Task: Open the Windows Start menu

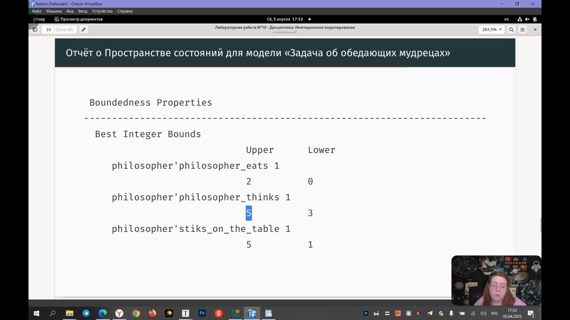Action: tap(37, 313)
